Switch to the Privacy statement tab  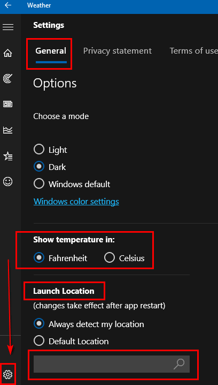click(x=118, y=51)
